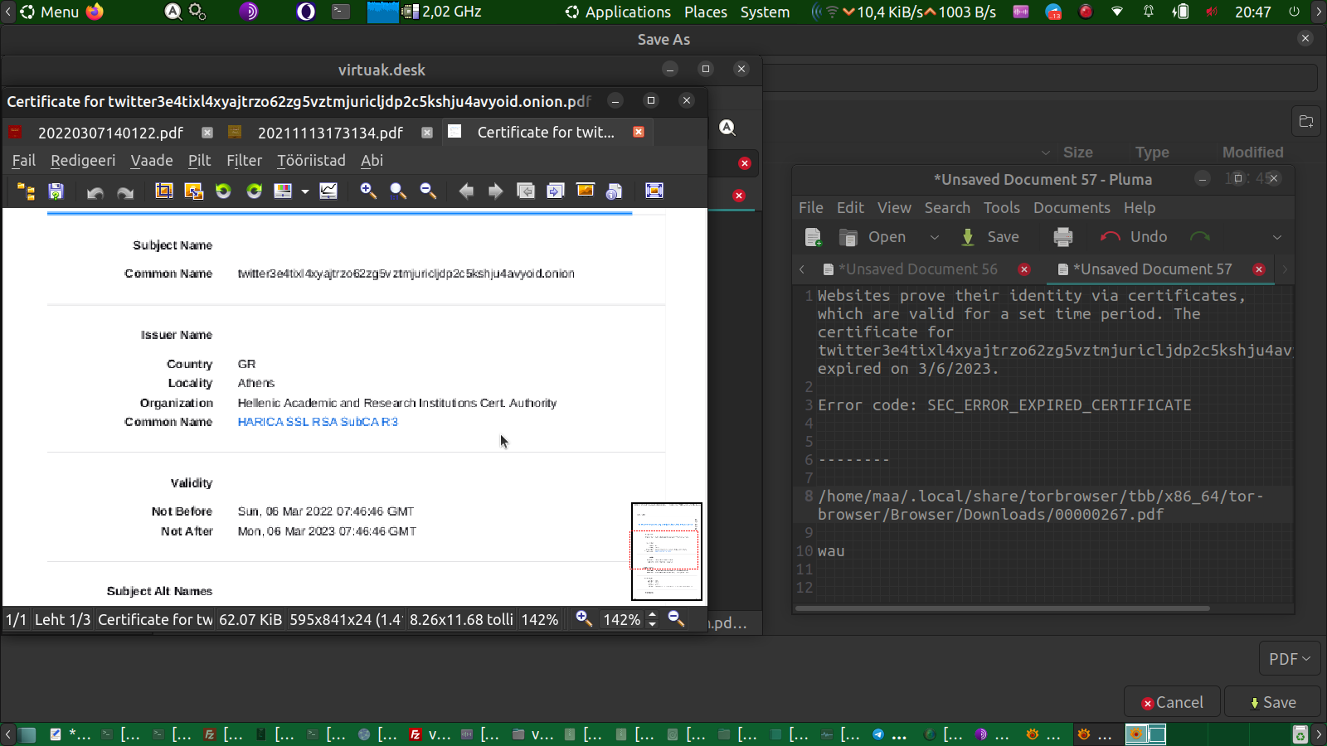The image size is (1327, 746).
Task: Click the save file icon in viewer toolbar
Action: pos(56,191)
